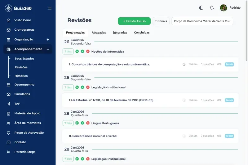
Task: Open Seus Estudos submenu item
Action: click(24, 59)
